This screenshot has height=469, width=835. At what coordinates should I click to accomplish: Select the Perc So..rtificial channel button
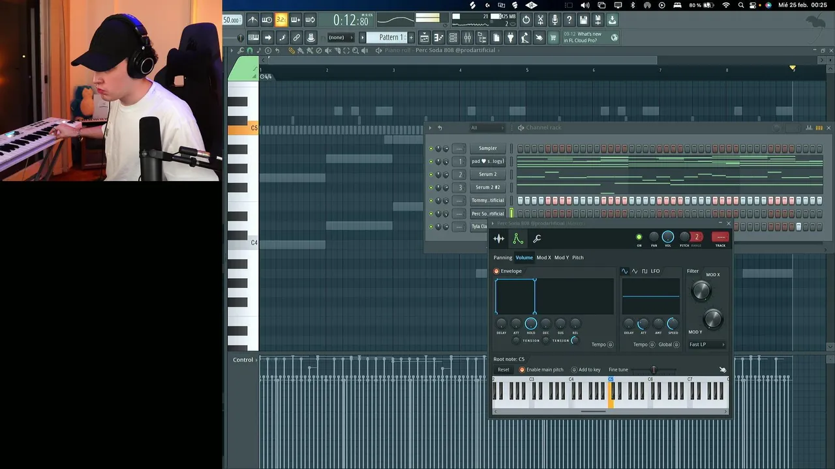pos(488,214)
